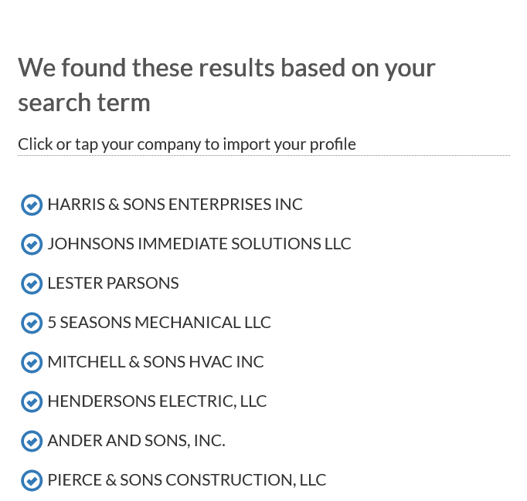
Task: Import JOHNSONS IMMEDIATE SOLUTIONS LLC profile
Action: point(199,244)
